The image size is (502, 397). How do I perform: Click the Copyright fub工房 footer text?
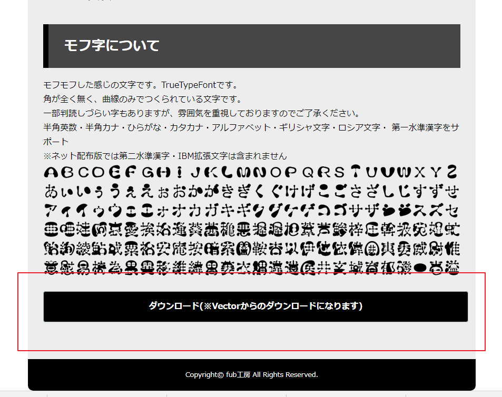coord(252,374)
